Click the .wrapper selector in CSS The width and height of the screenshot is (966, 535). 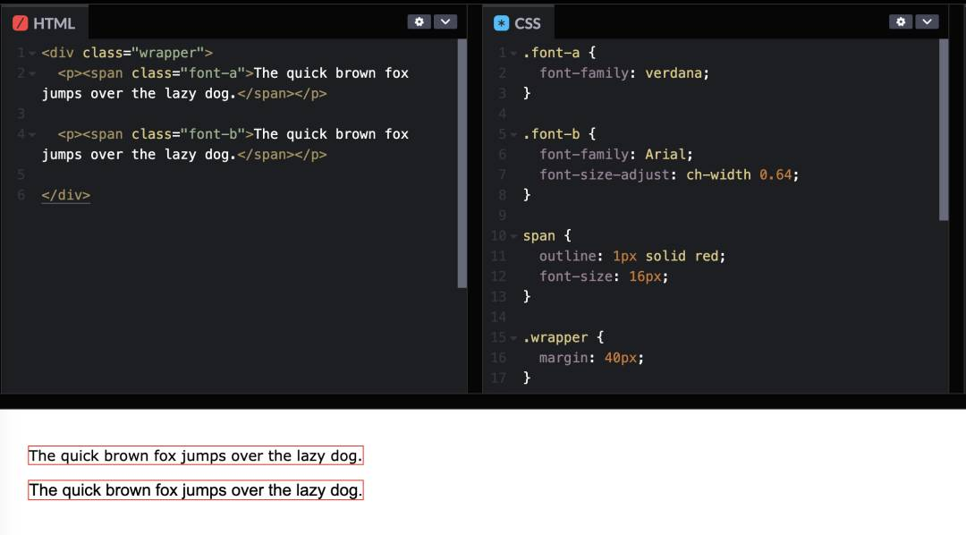(x=555, y=338)
